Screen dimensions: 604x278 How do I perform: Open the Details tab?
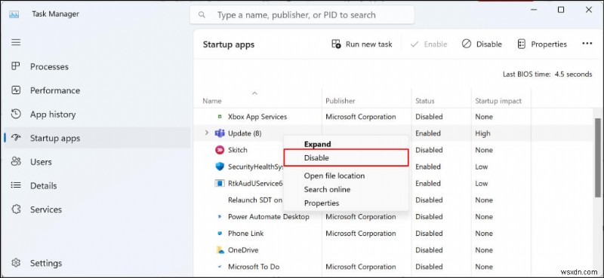pos(44,186)
